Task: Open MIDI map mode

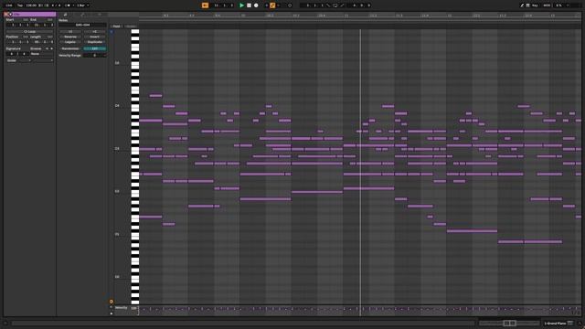Action: [x=547, y=5]
